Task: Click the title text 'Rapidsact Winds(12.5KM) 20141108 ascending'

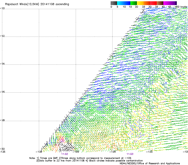Action: coord(37,4)
